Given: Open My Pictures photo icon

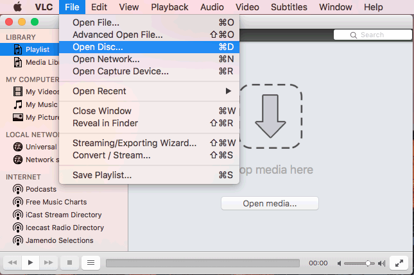Looking at the screenshot, I should coord(18,117).
